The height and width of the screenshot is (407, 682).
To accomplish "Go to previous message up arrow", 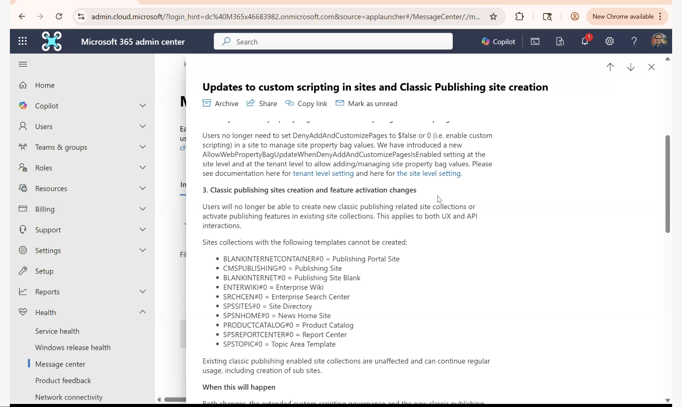I will coord(610,67).
